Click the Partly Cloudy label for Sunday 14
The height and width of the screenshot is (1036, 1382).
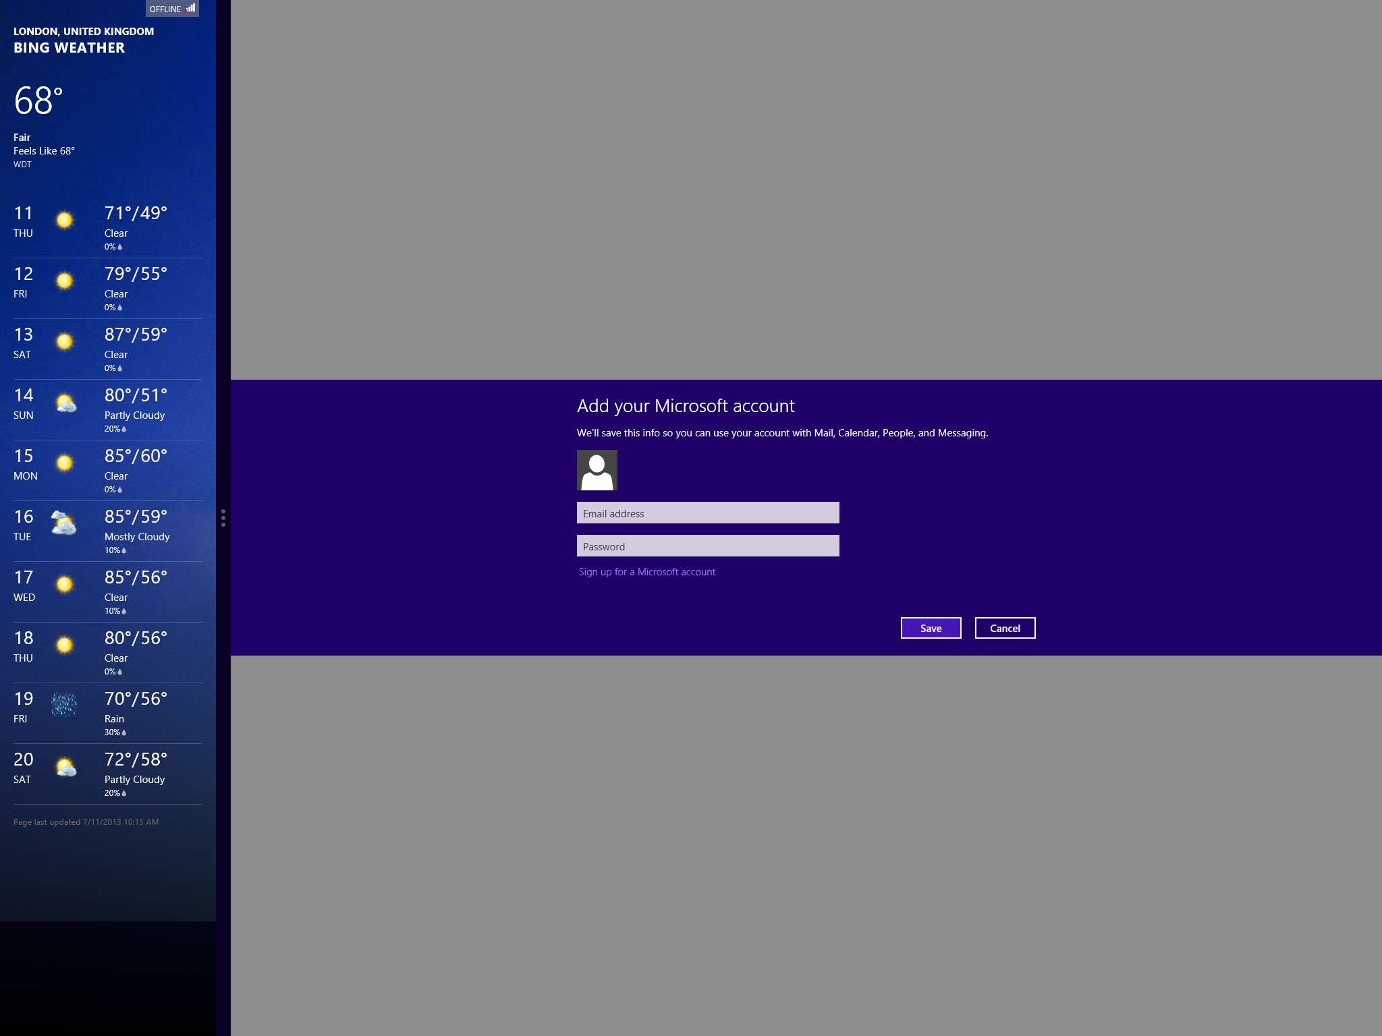134,415
